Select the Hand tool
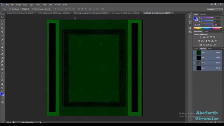The width and height of the screenshot is (224, 126). point(2,84)
